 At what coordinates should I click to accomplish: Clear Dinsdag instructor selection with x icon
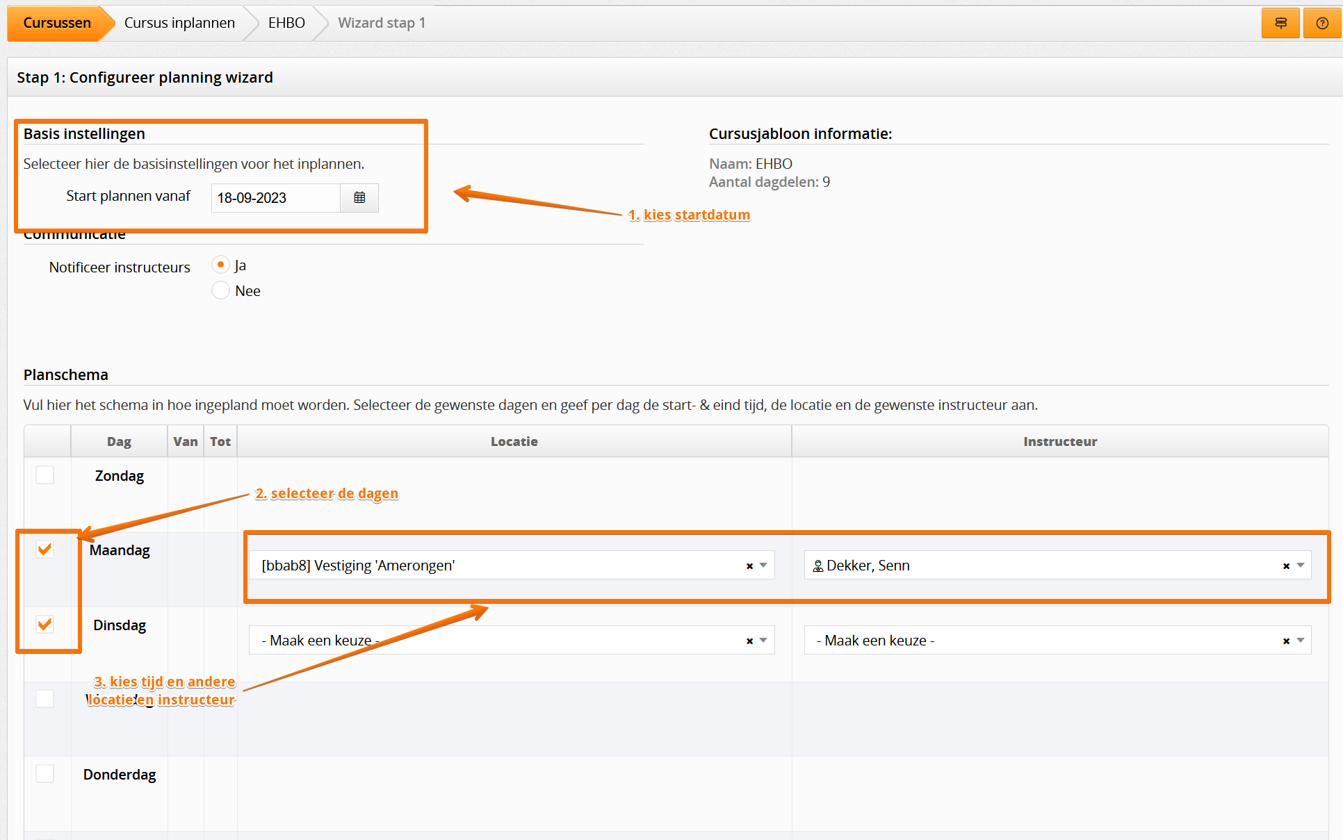pyautogui.click(x=1286, y=641)
